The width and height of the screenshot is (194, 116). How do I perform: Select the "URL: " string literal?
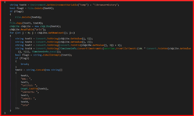tap(26, 79)
